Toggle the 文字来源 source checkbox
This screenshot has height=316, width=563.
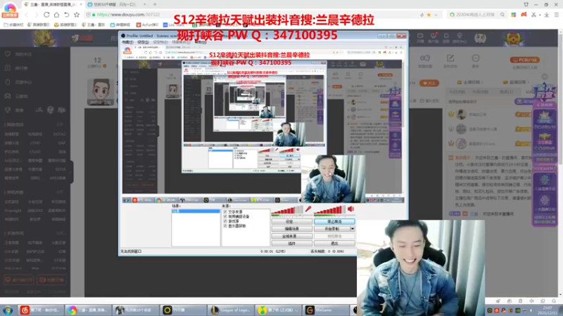coord(225,212)
